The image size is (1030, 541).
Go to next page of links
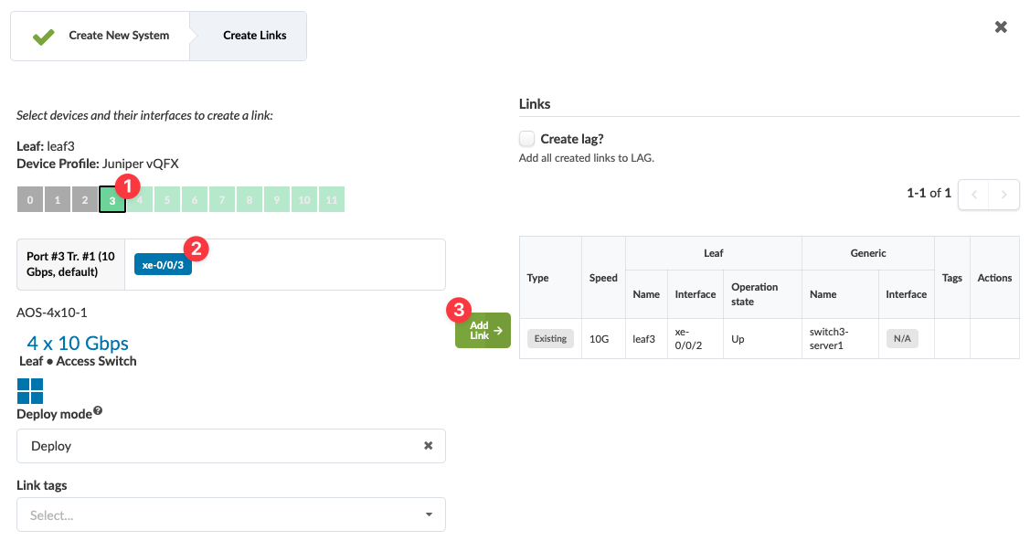pyautogui.click(x=1004, y=195)
